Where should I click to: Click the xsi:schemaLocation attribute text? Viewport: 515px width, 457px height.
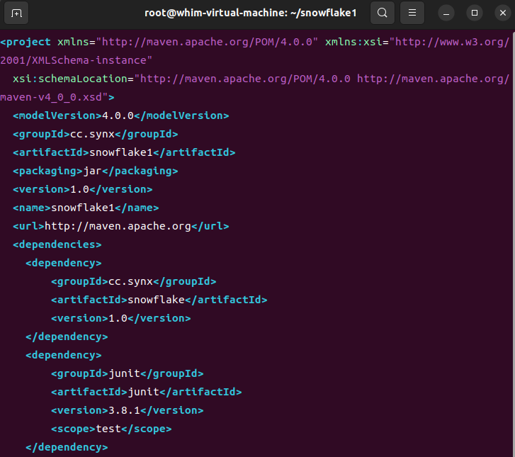tap(70, 79)
